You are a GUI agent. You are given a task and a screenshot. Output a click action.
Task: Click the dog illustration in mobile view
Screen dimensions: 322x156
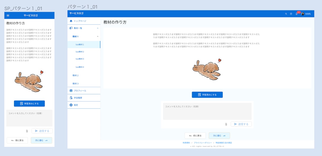coord(29,81)
